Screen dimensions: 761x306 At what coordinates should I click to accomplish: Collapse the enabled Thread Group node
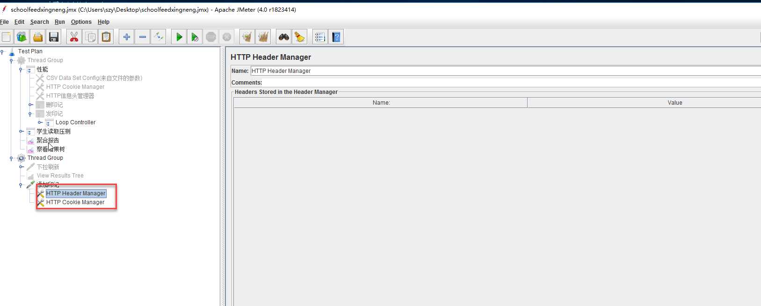point(11,158)
